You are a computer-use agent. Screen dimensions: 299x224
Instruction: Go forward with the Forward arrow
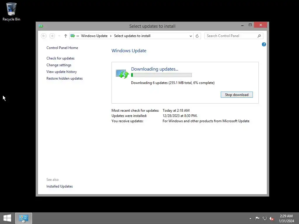(52, 36)
